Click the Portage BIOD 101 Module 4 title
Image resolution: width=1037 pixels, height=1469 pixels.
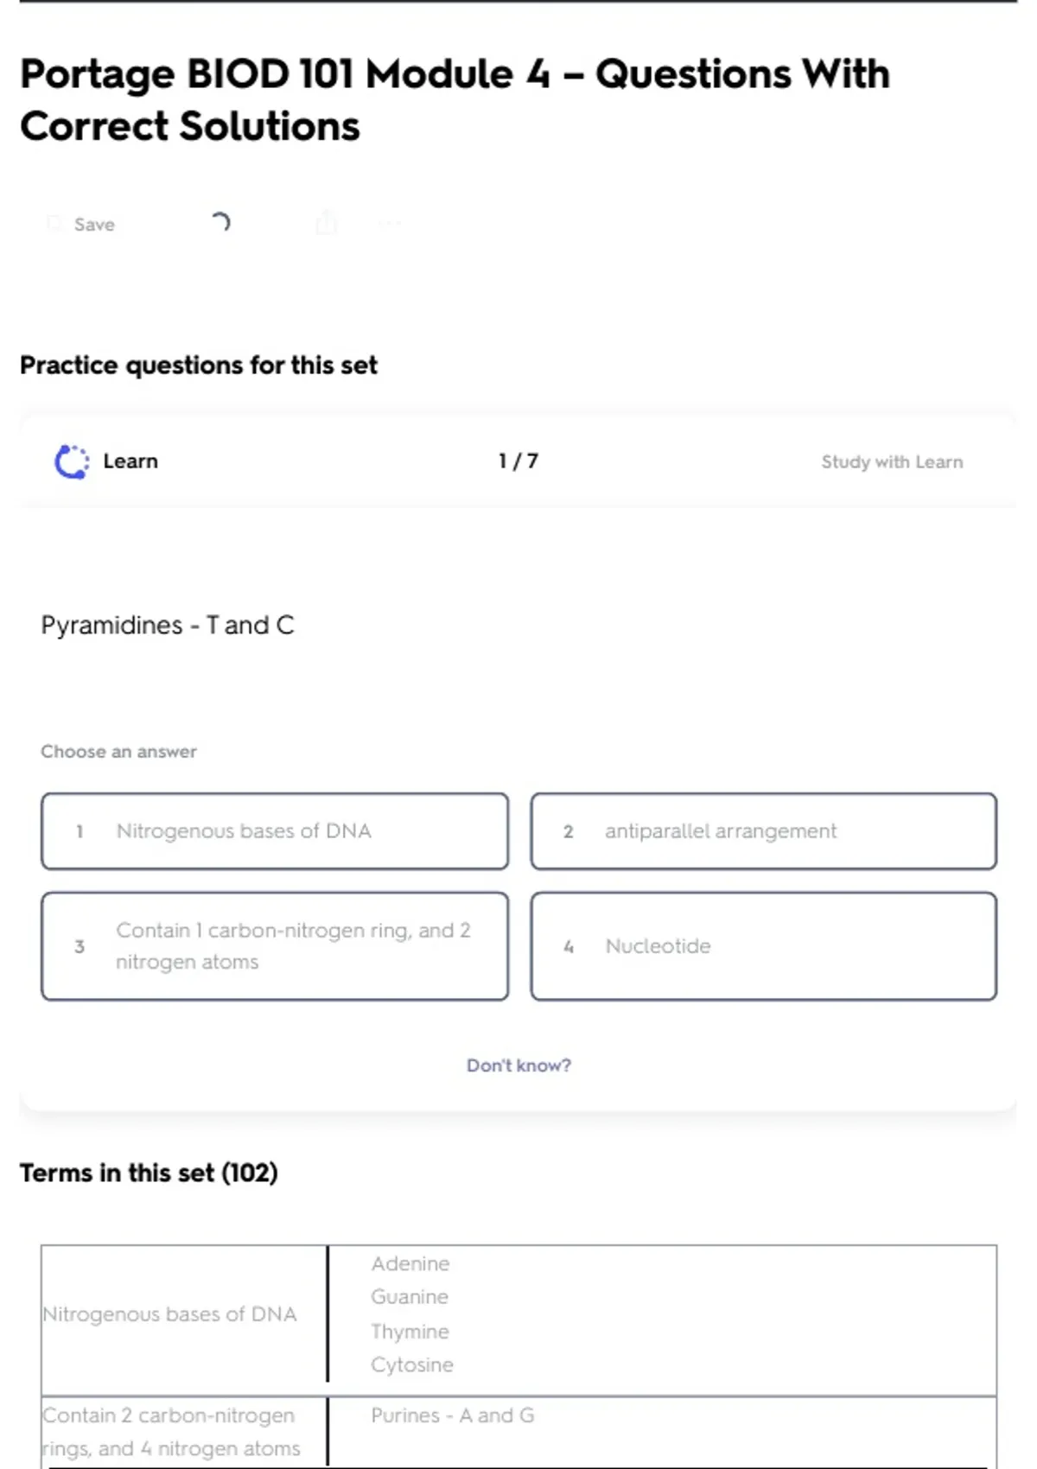click(455, 99)
